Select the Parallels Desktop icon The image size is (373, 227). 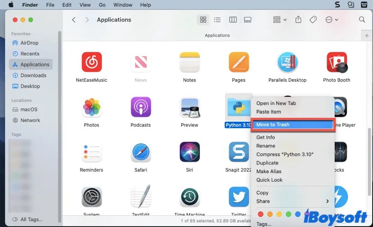tap(287, 62)
